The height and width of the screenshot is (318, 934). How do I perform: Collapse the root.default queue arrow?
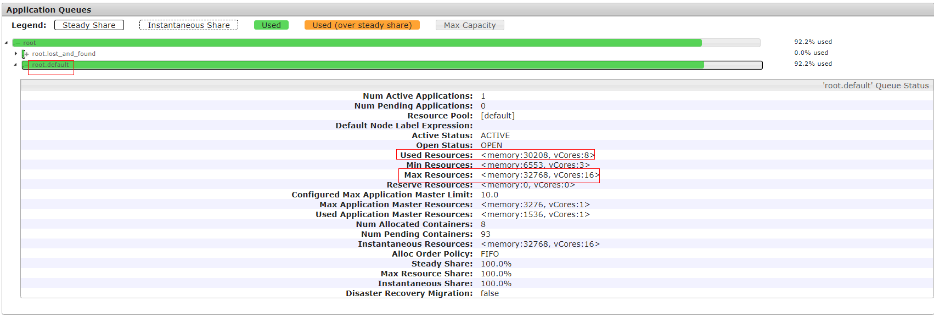coord(15,65)
